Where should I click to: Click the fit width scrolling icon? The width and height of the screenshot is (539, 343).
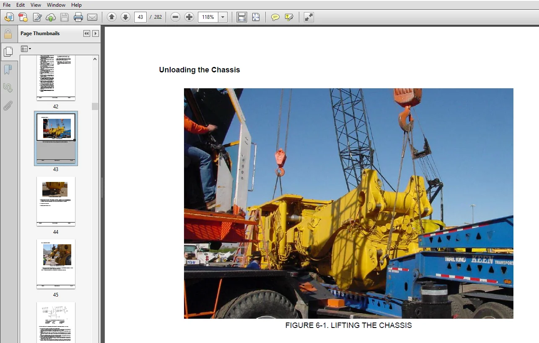pyautogui.click(x=242, y=17)
